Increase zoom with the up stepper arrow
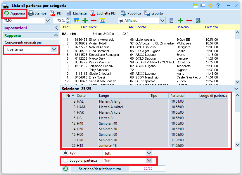The width and height of the screenshot is (242, 175). point(68,19)
